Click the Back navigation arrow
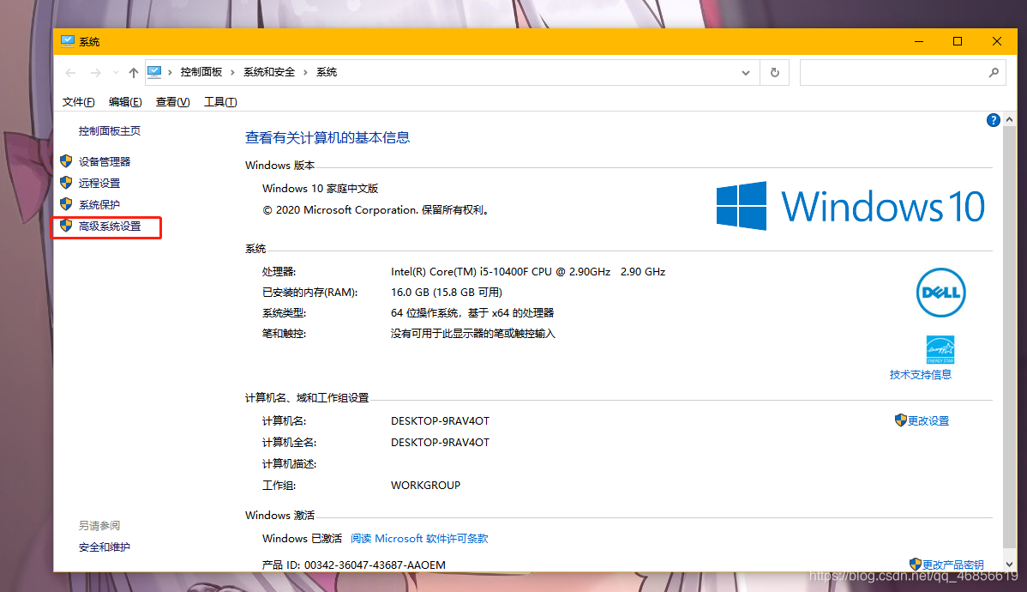1027x592 pixels. pos(71,73)
